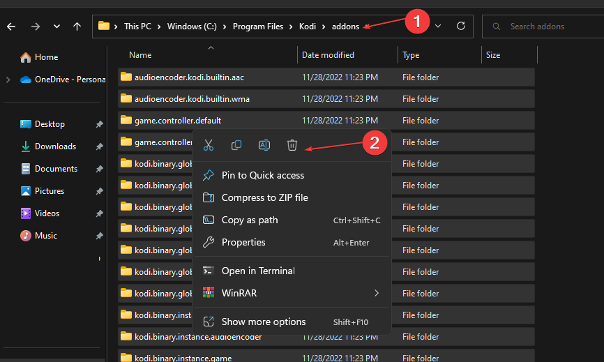
Task: Refresh the addons folder view
Action: [461, 27]
